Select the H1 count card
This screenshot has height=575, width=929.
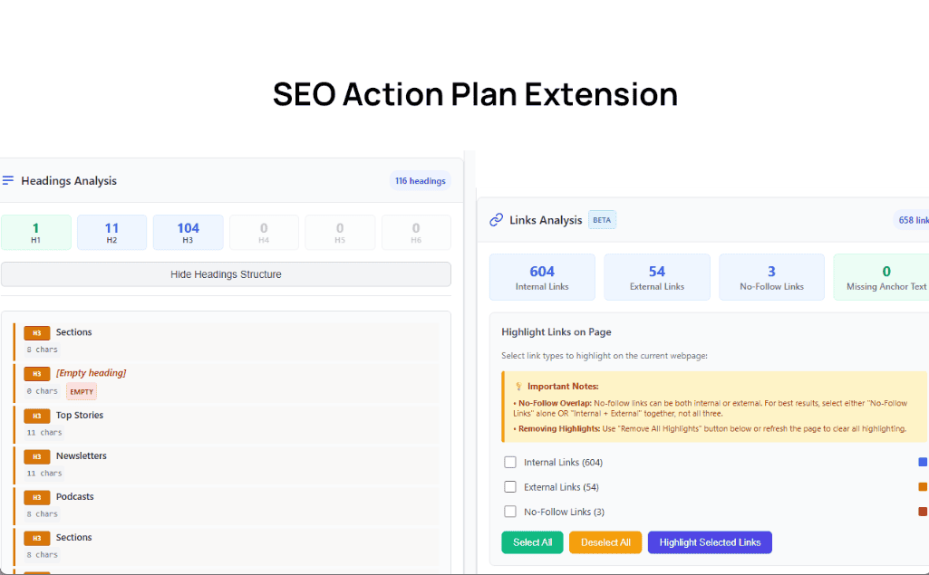(x=36, y=232)
